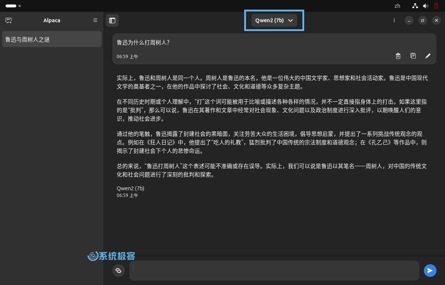Open the Activities overview pill

[x=13, y=6]
